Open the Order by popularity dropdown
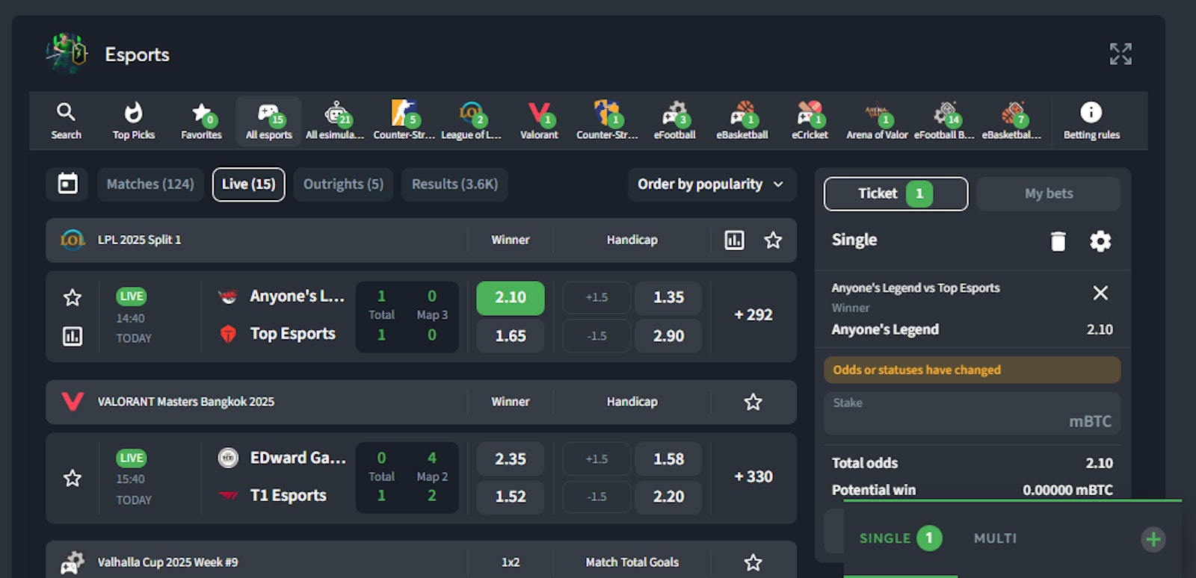Screen dimensions: 1196x578 [710, 184]
